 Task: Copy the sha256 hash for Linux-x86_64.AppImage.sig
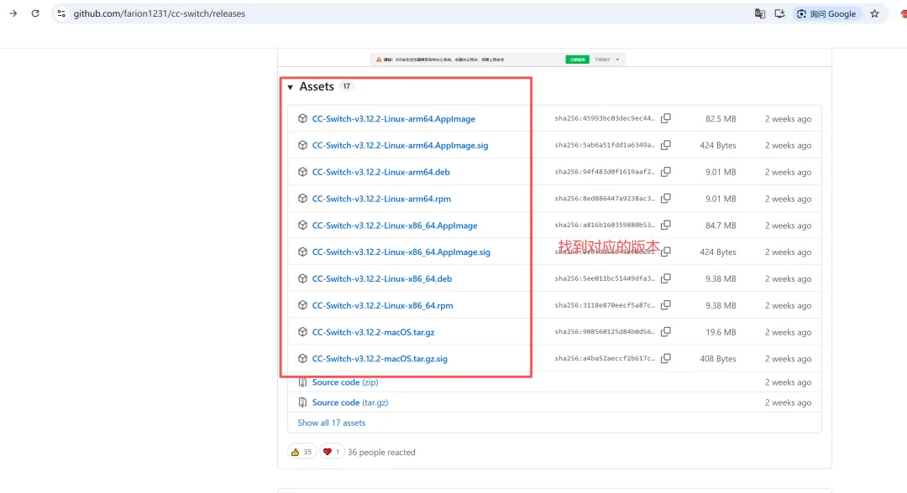(x=666, y=252)
